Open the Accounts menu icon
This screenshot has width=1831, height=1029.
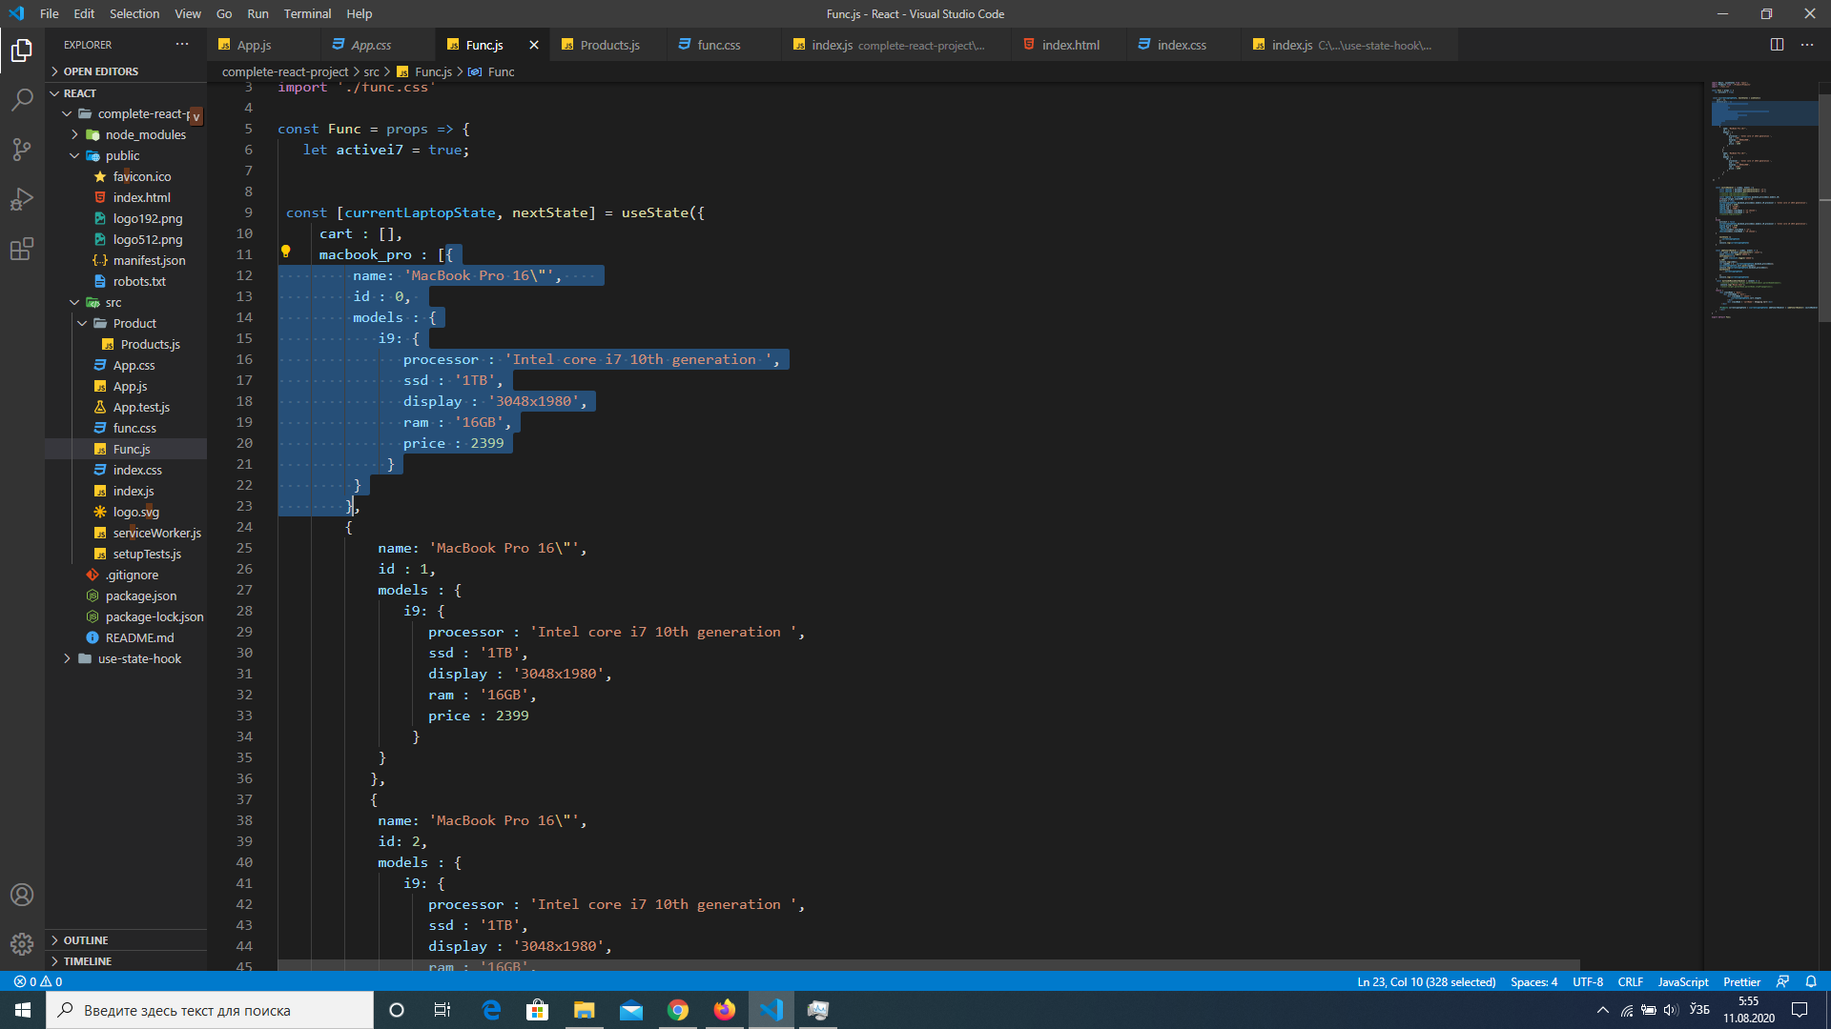(x=22, y=895)
